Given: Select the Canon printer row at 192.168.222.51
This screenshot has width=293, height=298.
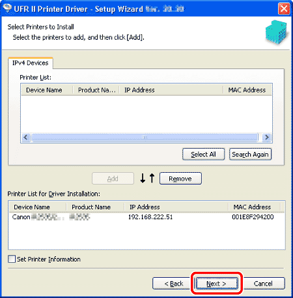Looking at the screenshot, I should 146,217.
